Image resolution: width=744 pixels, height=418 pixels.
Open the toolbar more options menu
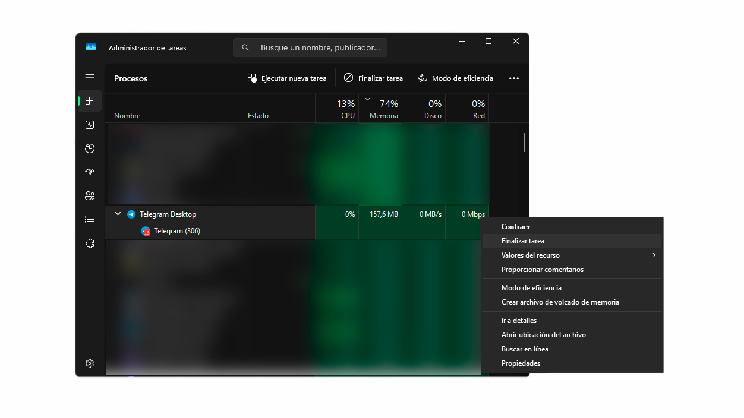tap(514, 78)
